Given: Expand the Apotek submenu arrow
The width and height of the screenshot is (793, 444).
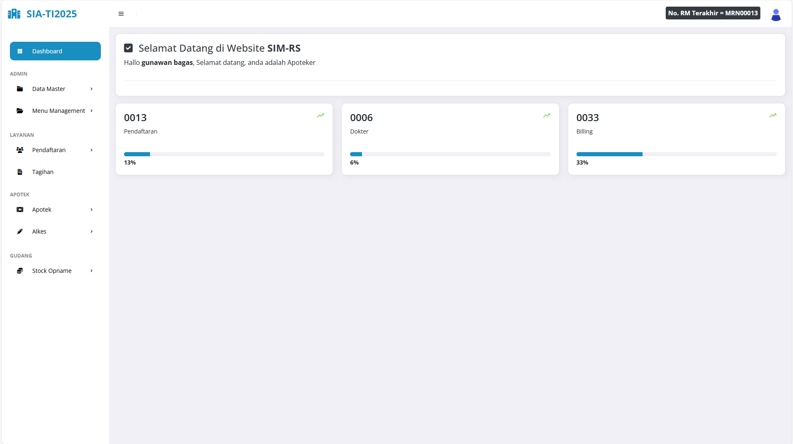Looking at the screenshot, I should [91, 210].
